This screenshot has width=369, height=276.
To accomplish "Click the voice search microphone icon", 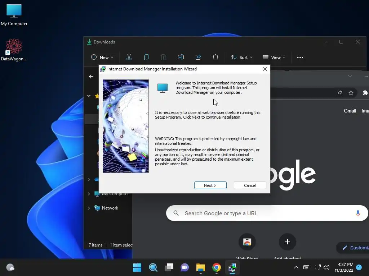I will pyautogui.click(x=358, y=213).
